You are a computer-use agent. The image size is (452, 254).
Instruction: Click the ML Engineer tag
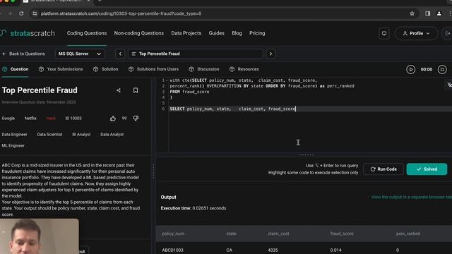(x=13, y=146)
